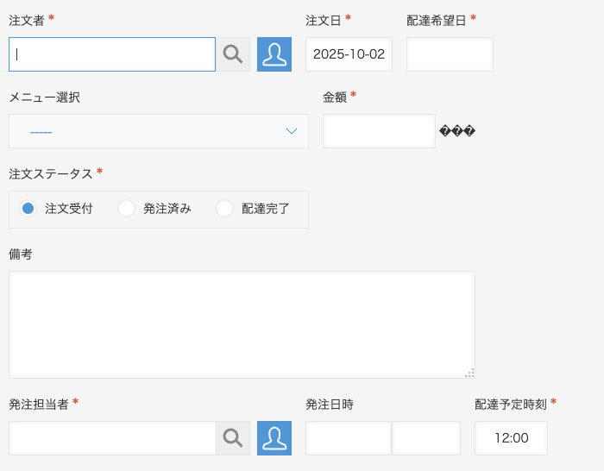This screenshot has height=471, width=604.
Task: Open the メニュー選択 dropdown
Action: 159,131
